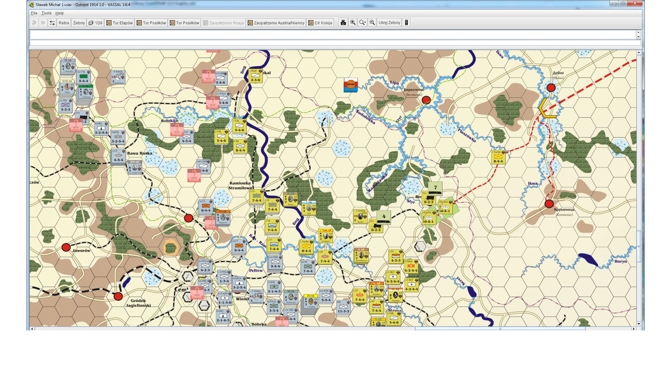Select the 2-3-6 counter near Sokal
The height and width of the screenshot is (373, 672).
[x=256, y=76]
